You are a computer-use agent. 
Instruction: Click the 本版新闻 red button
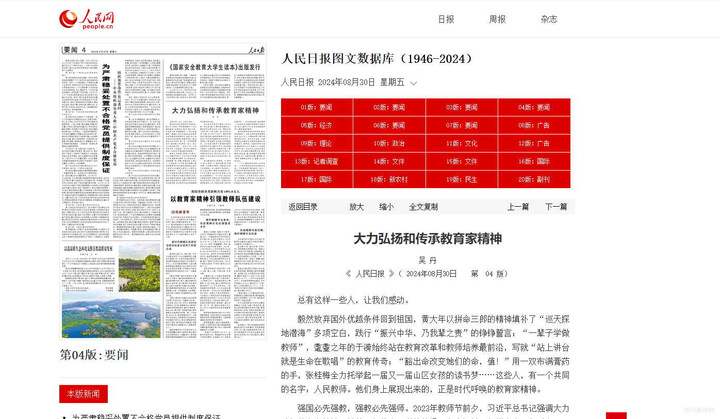(x=84, y=394)
